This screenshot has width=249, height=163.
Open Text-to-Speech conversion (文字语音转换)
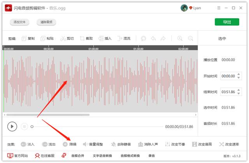(102, 156)
